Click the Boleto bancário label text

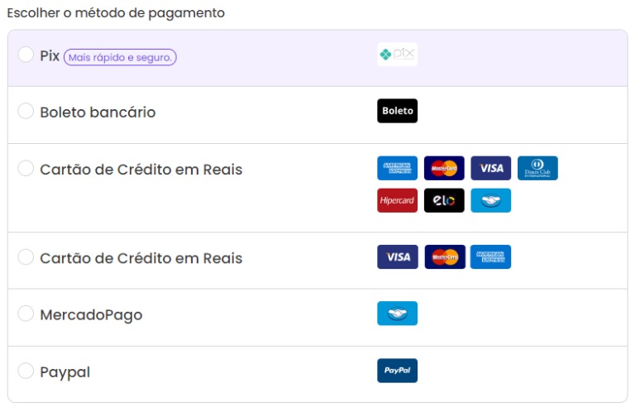(98, 112)
